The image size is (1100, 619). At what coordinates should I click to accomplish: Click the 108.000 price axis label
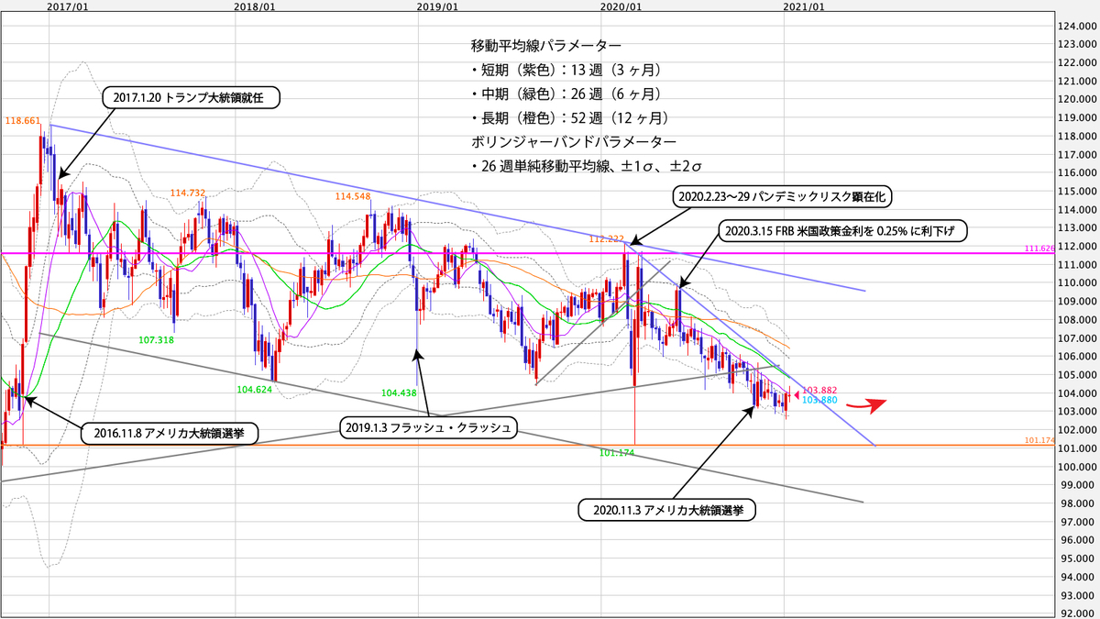tap(1075, 319)
